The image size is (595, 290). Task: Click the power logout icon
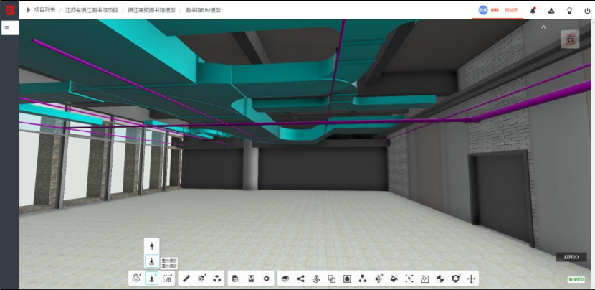[587, 11]
